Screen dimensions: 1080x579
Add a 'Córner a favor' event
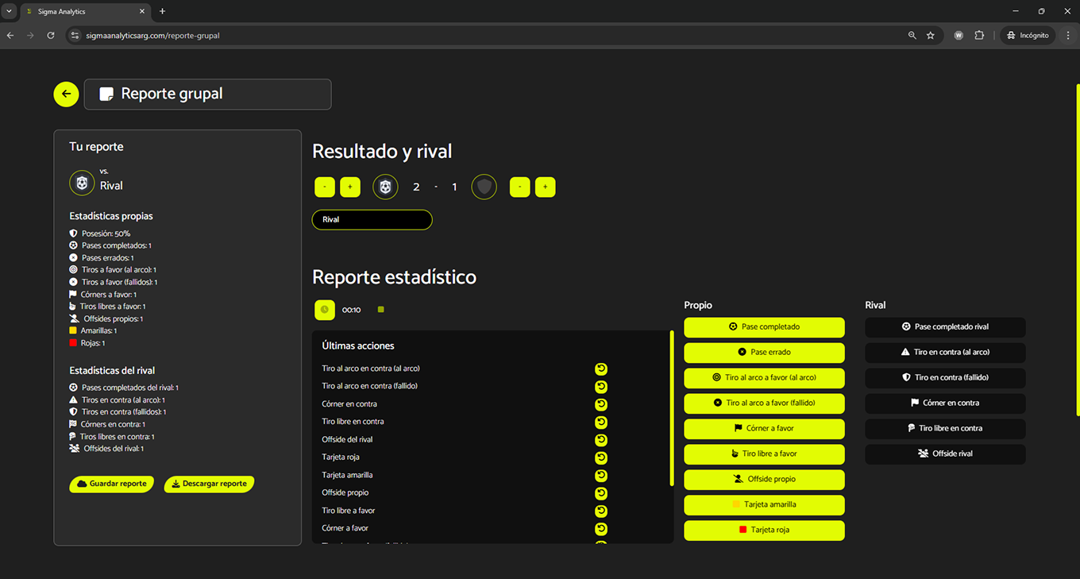point(764,428)
